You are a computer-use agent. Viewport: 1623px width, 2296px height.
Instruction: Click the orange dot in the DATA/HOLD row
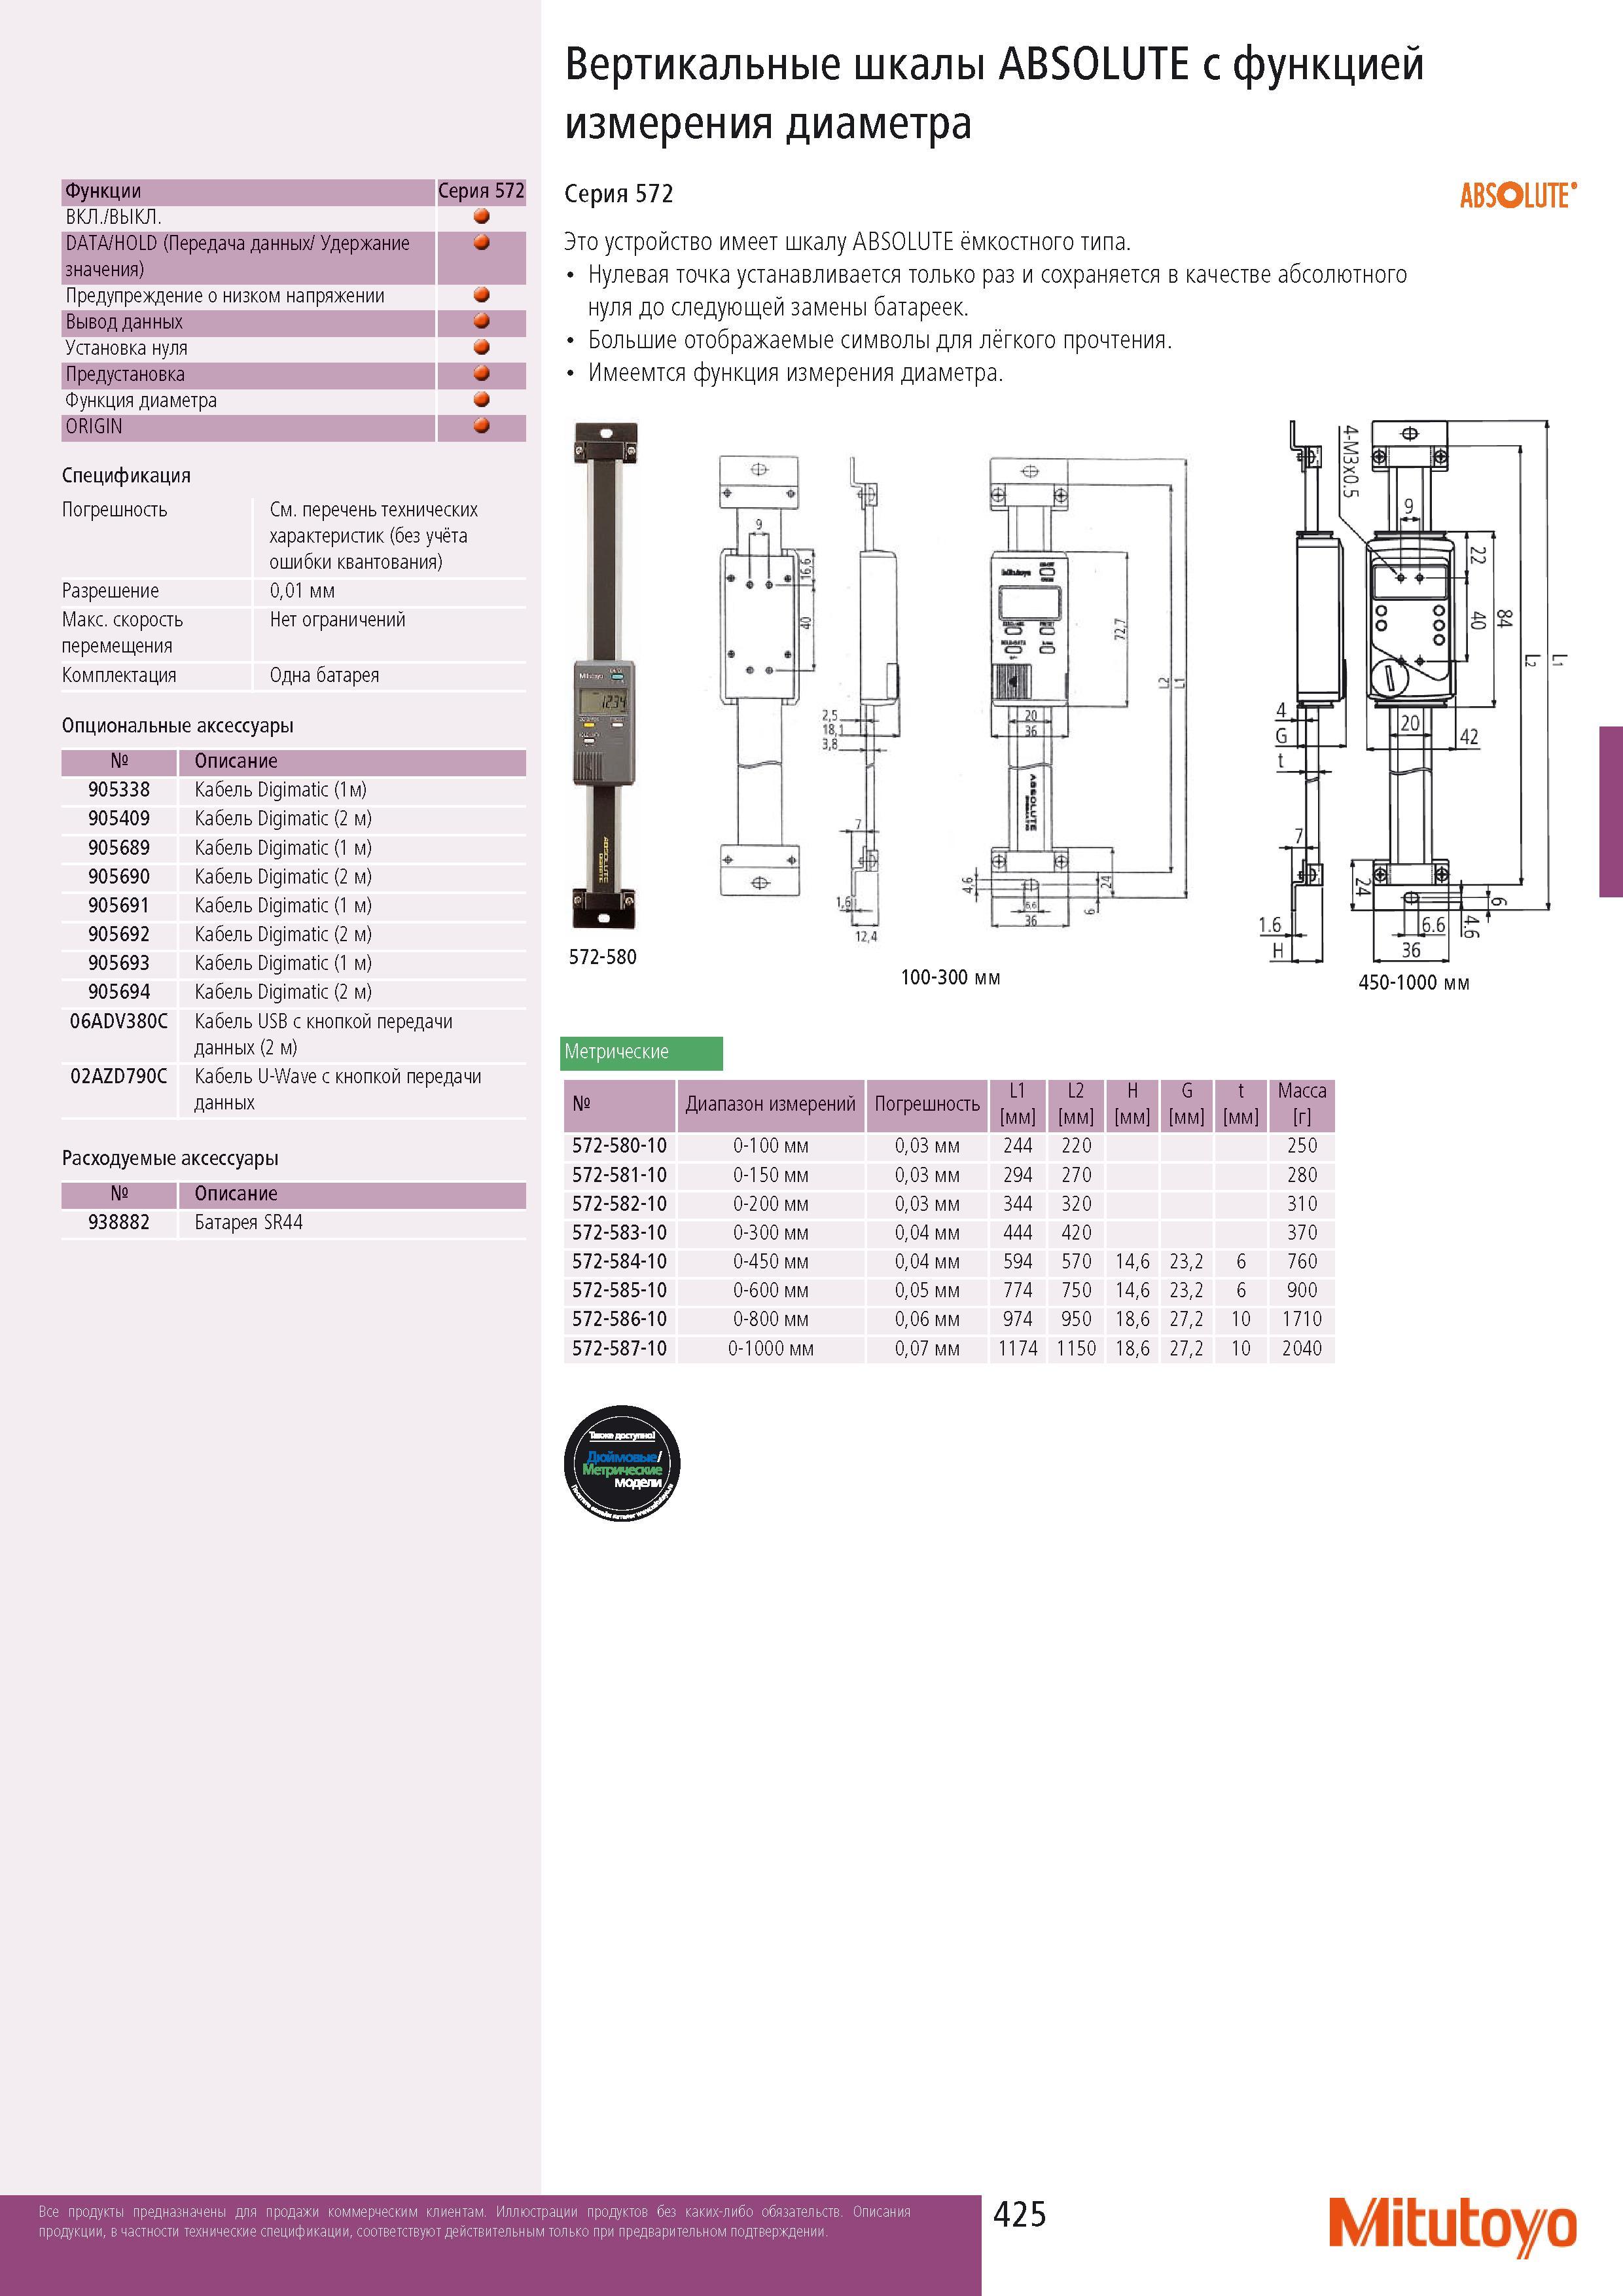tap(481, 242)
